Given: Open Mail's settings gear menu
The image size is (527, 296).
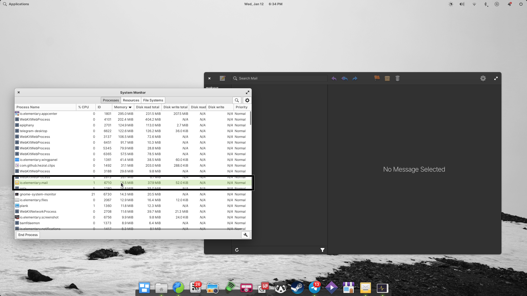Looking at the screenshot, I should pos(483,78).
